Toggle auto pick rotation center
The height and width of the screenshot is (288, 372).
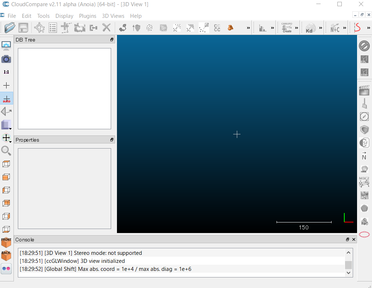point(7,99)
